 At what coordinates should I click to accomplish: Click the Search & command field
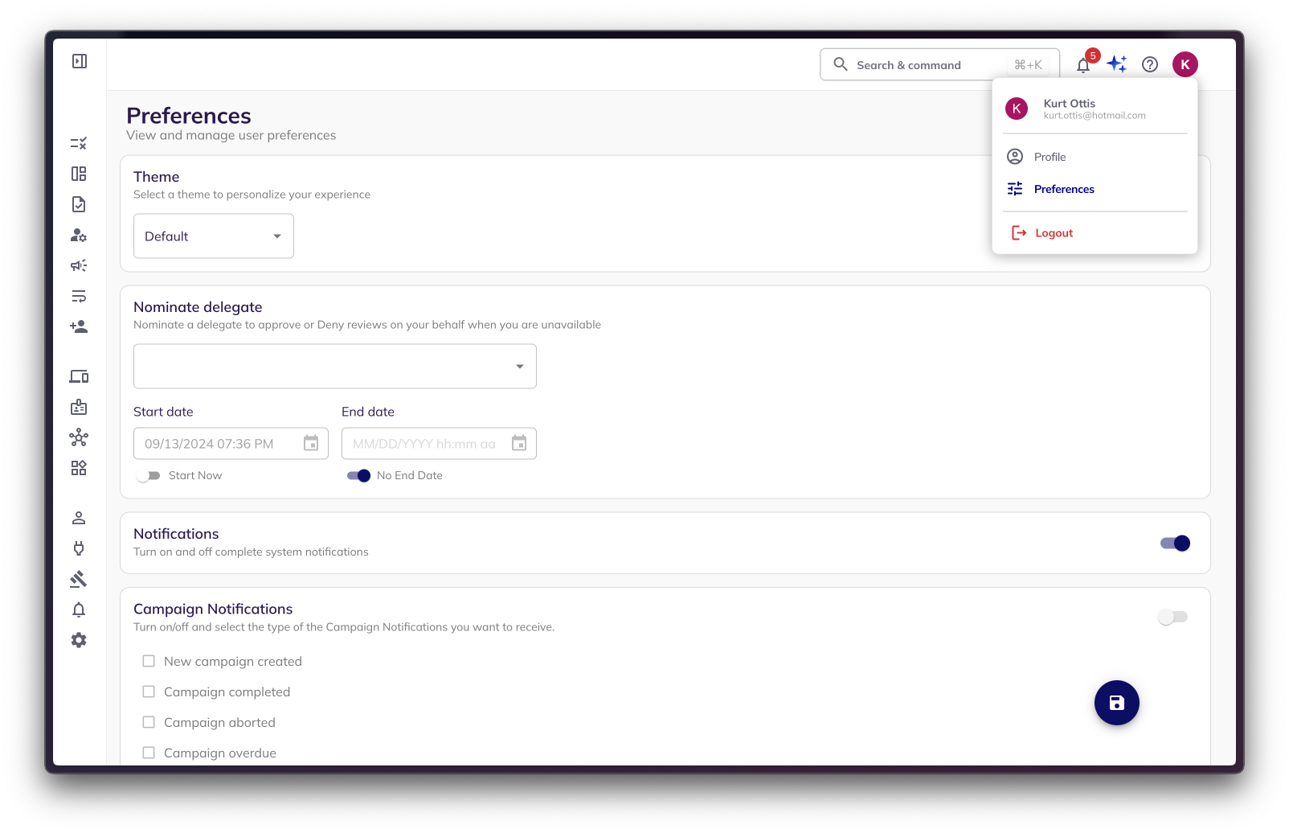[924, 65]
